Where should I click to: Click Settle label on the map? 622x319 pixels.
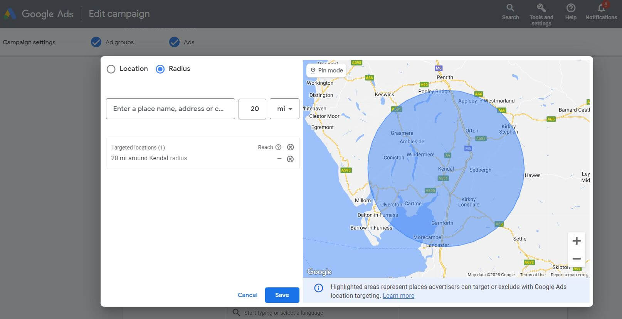[519, 239]
